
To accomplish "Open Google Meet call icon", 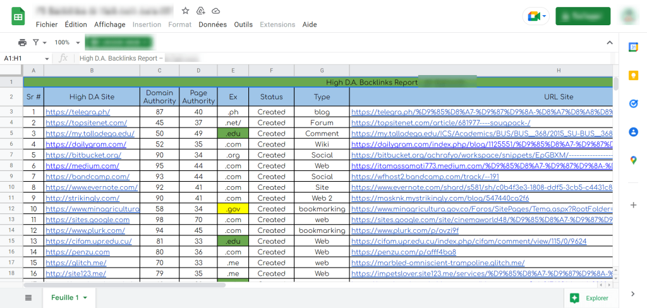I will coord(533,16).
